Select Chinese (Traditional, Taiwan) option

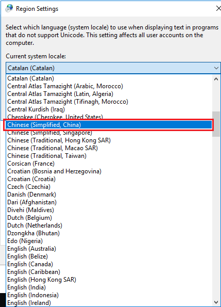pyautogui.click(x=109, y=156)
